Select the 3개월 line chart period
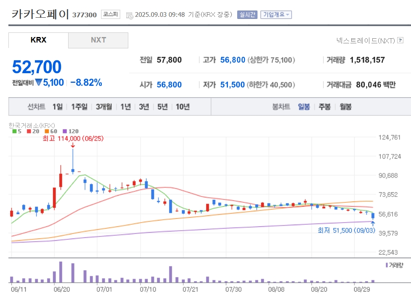Screen dimensions: 411x300 coord(104,107)
